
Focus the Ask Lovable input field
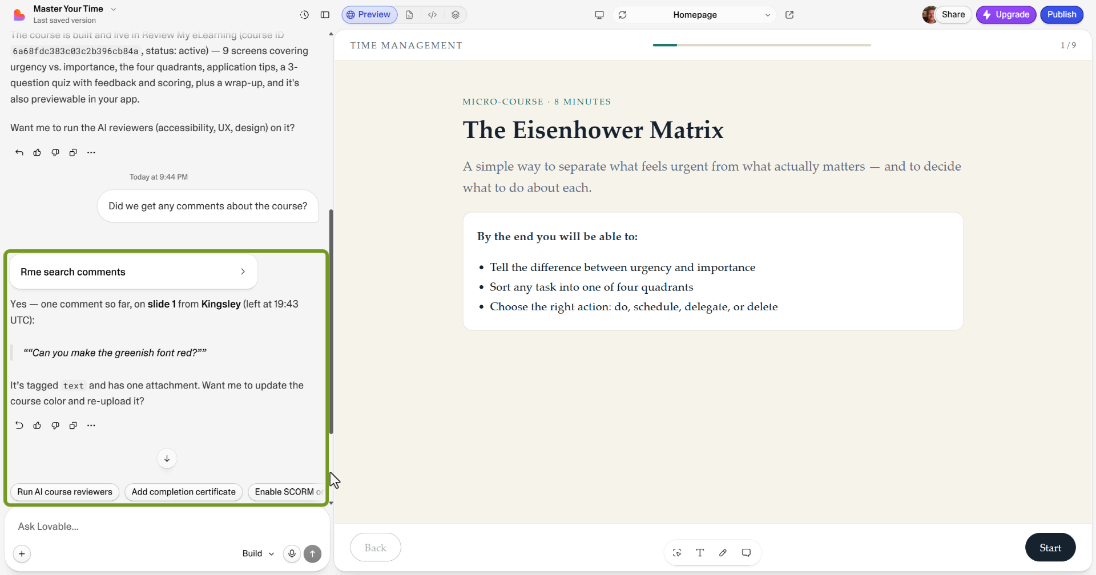(167, 527)
